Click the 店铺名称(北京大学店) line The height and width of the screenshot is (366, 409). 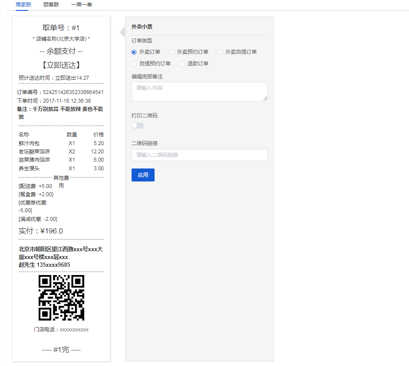coord(61,39)
